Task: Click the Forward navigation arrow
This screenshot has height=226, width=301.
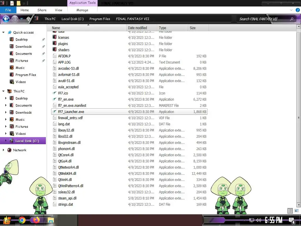Action: (x=15, y=19)
